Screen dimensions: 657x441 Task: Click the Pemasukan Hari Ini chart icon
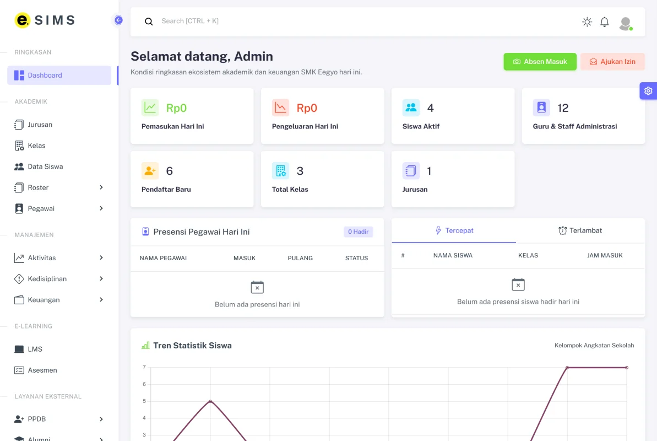click(150, 108)
